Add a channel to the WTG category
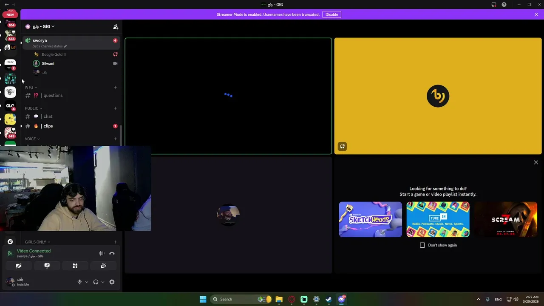The width and height of the screenshot is (544, 306). click(115, 87)
